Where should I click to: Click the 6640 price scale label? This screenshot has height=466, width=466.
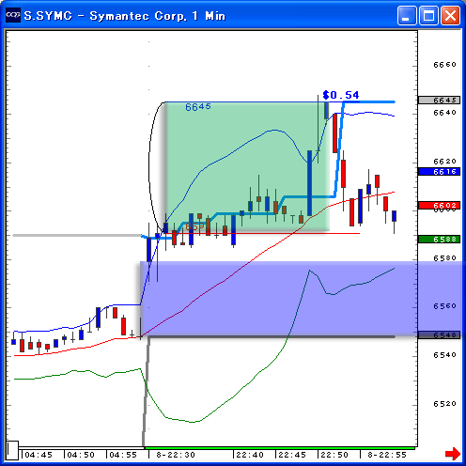click(444, 113)
